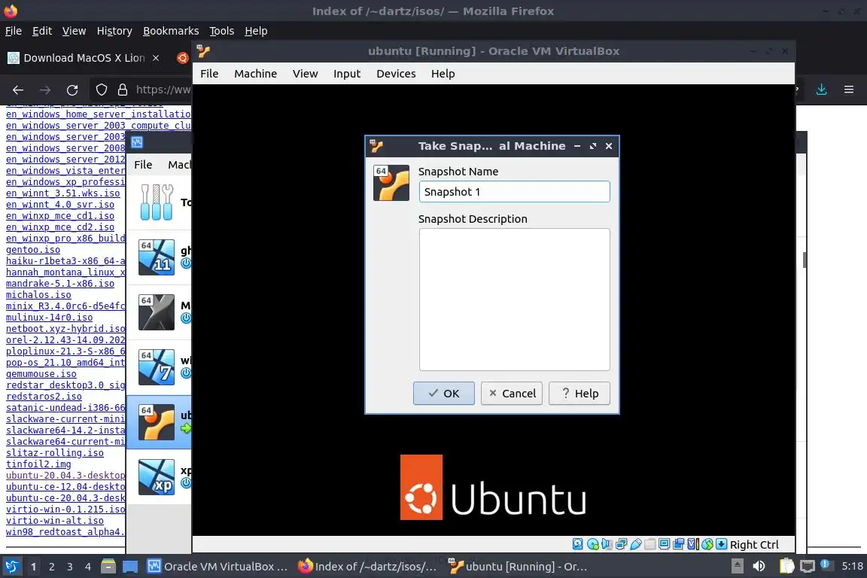Image resolution: width=867 pixels, height=578 pixels.
Task: Open the redstaros2.iso link
Action: 44,397
